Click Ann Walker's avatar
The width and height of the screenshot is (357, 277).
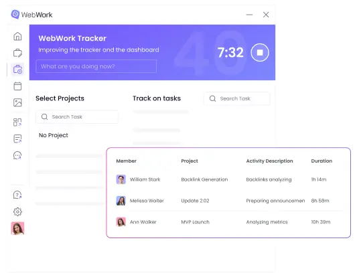tap(121, 221)
